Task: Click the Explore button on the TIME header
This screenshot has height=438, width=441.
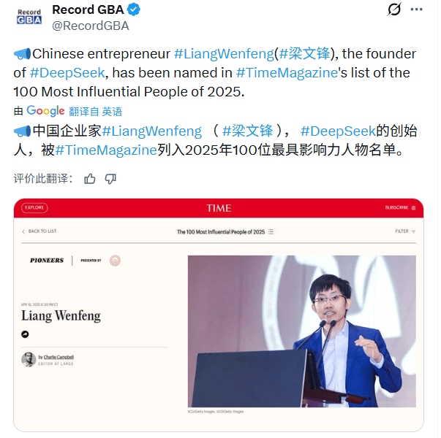Action: click(34, 208)
